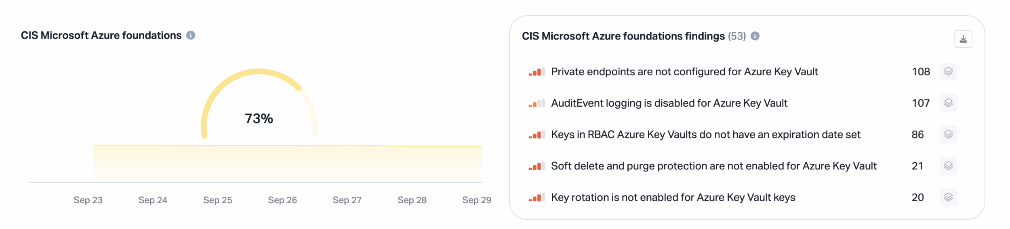Click severity bars icon for AuditEvent logging finding

point(537,103)
